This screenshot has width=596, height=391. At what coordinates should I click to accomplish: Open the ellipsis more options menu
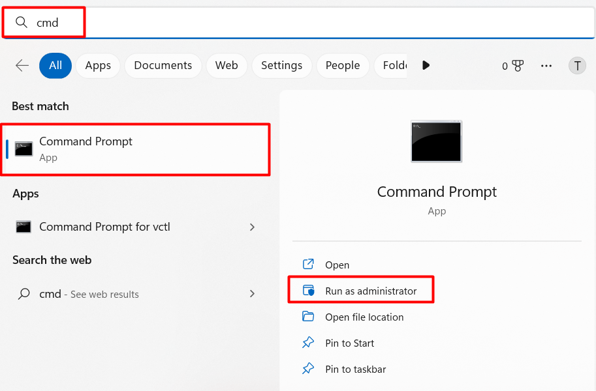(x=546, y=65)
